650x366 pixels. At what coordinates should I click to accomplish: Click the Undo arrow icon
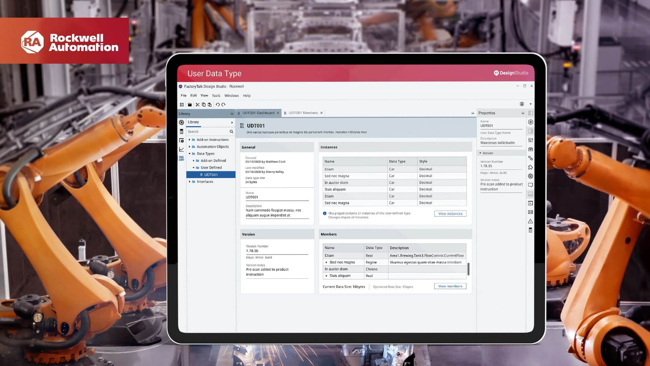click(217, 105)
